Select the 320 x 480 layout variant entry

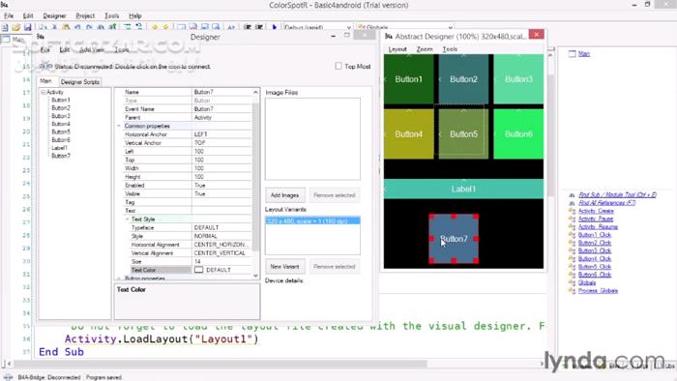click(312, 220)
